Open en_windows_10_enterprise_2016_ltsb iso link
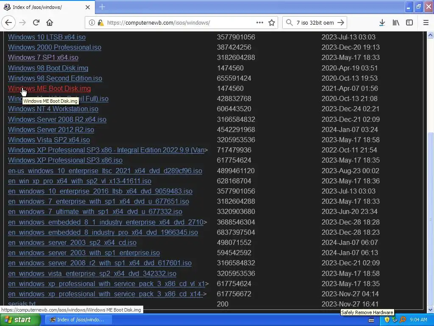The height and width of the screenshot is (326, 434). tap(100, 191)
